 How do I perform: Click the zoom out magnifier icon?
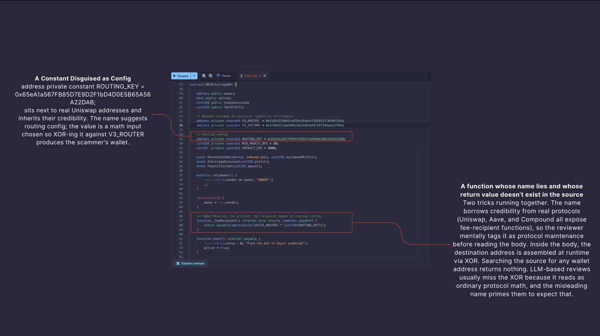tap(204, 76)
